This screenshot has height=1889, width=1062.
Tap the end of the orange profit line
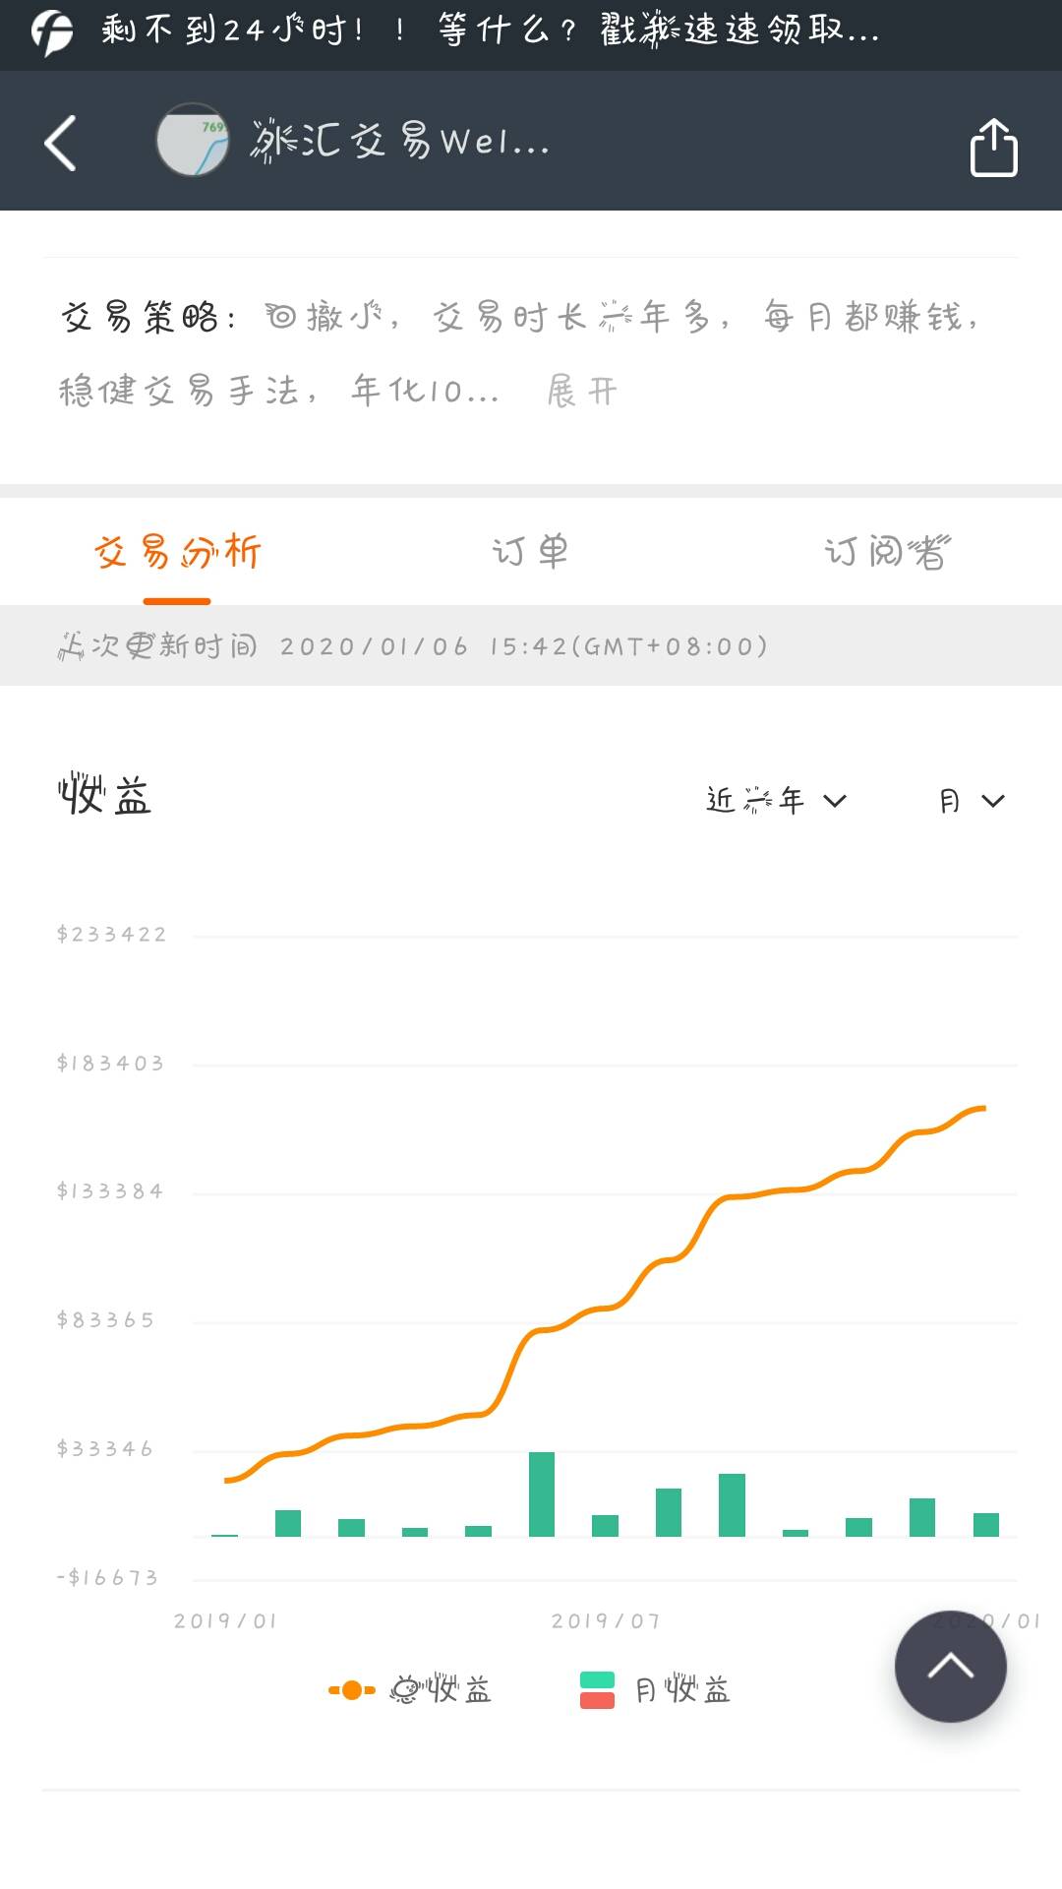coord(983,1109)
